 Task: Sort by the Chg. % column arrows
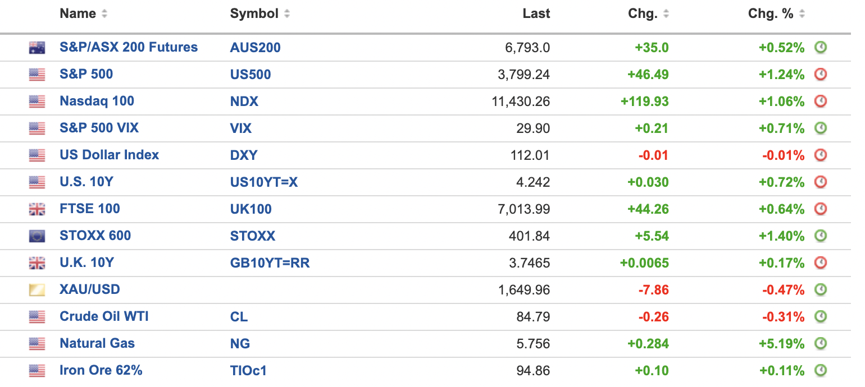click(802, 14)
